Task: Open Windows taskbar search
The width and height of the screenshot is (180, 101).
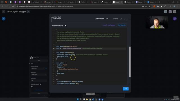Action: click(x=81, y=99)
